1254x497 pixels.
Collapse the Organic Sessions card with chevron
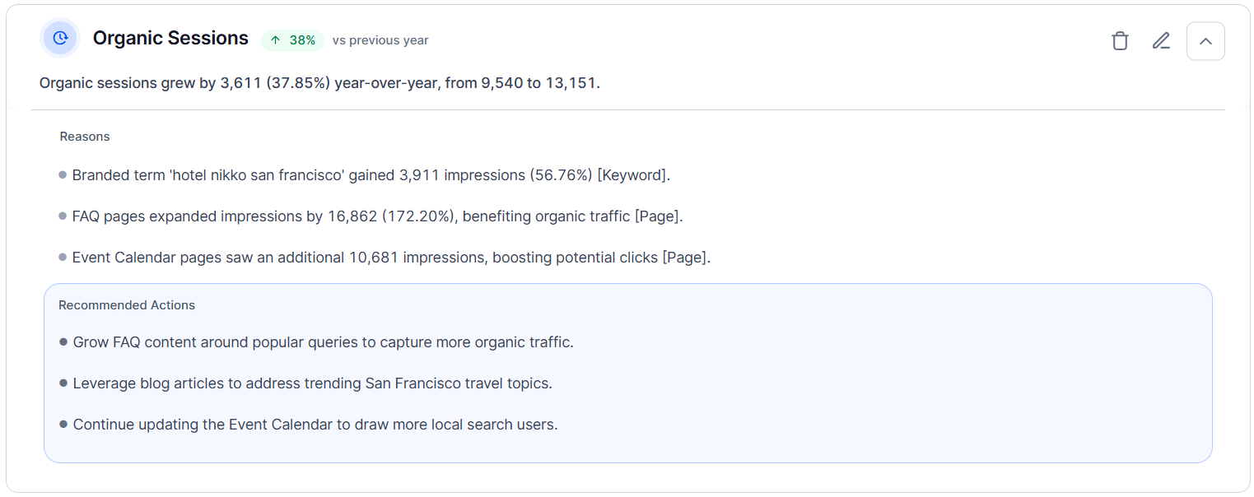point(1205,41)
